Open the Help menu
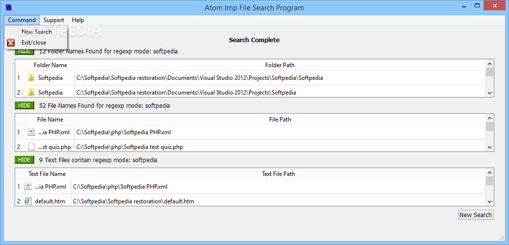 (x=78, y=20)
